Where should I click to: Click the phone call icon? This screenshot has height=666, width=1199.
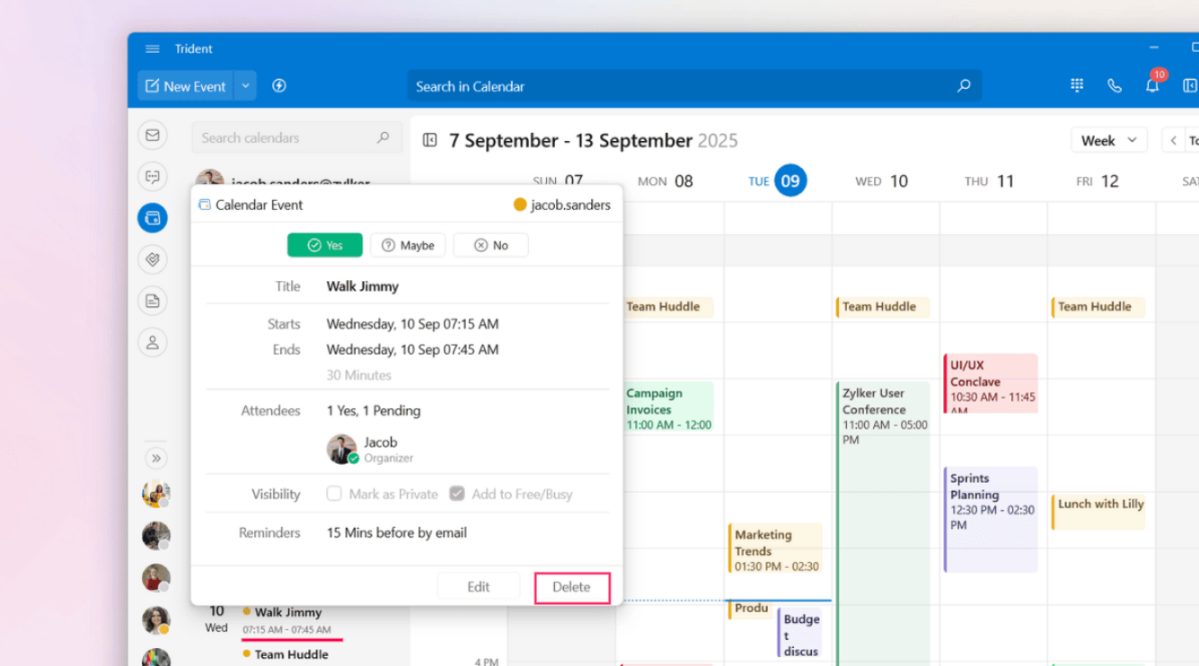coord(1115,86)
